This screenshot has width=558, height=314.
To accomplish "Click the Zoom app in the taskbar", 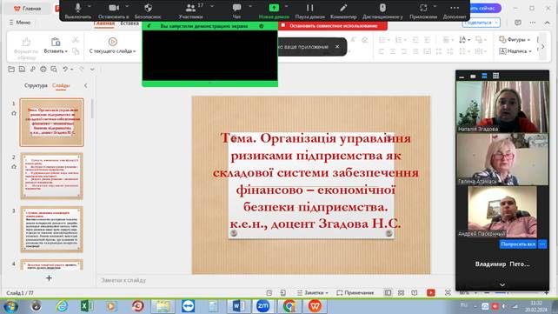I will [x=263, y=306].
